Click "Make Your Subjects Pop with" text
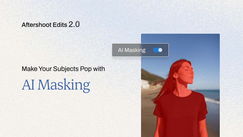 tap(63, 69)
